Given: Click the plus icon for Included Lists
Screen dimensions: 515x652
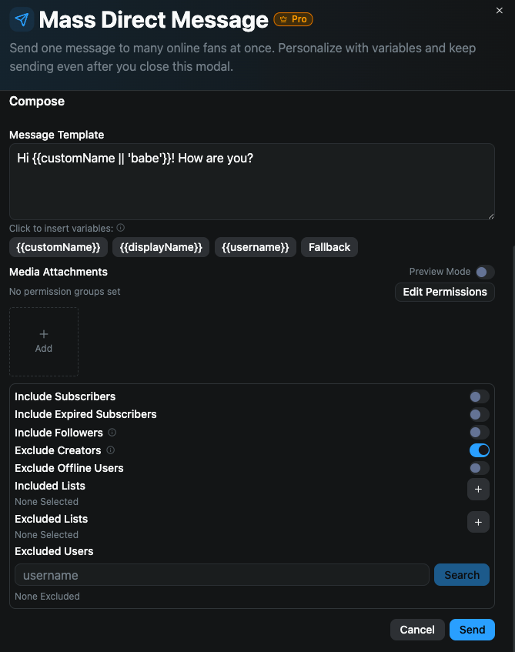Looking at the screenshot, I should 478,489.
